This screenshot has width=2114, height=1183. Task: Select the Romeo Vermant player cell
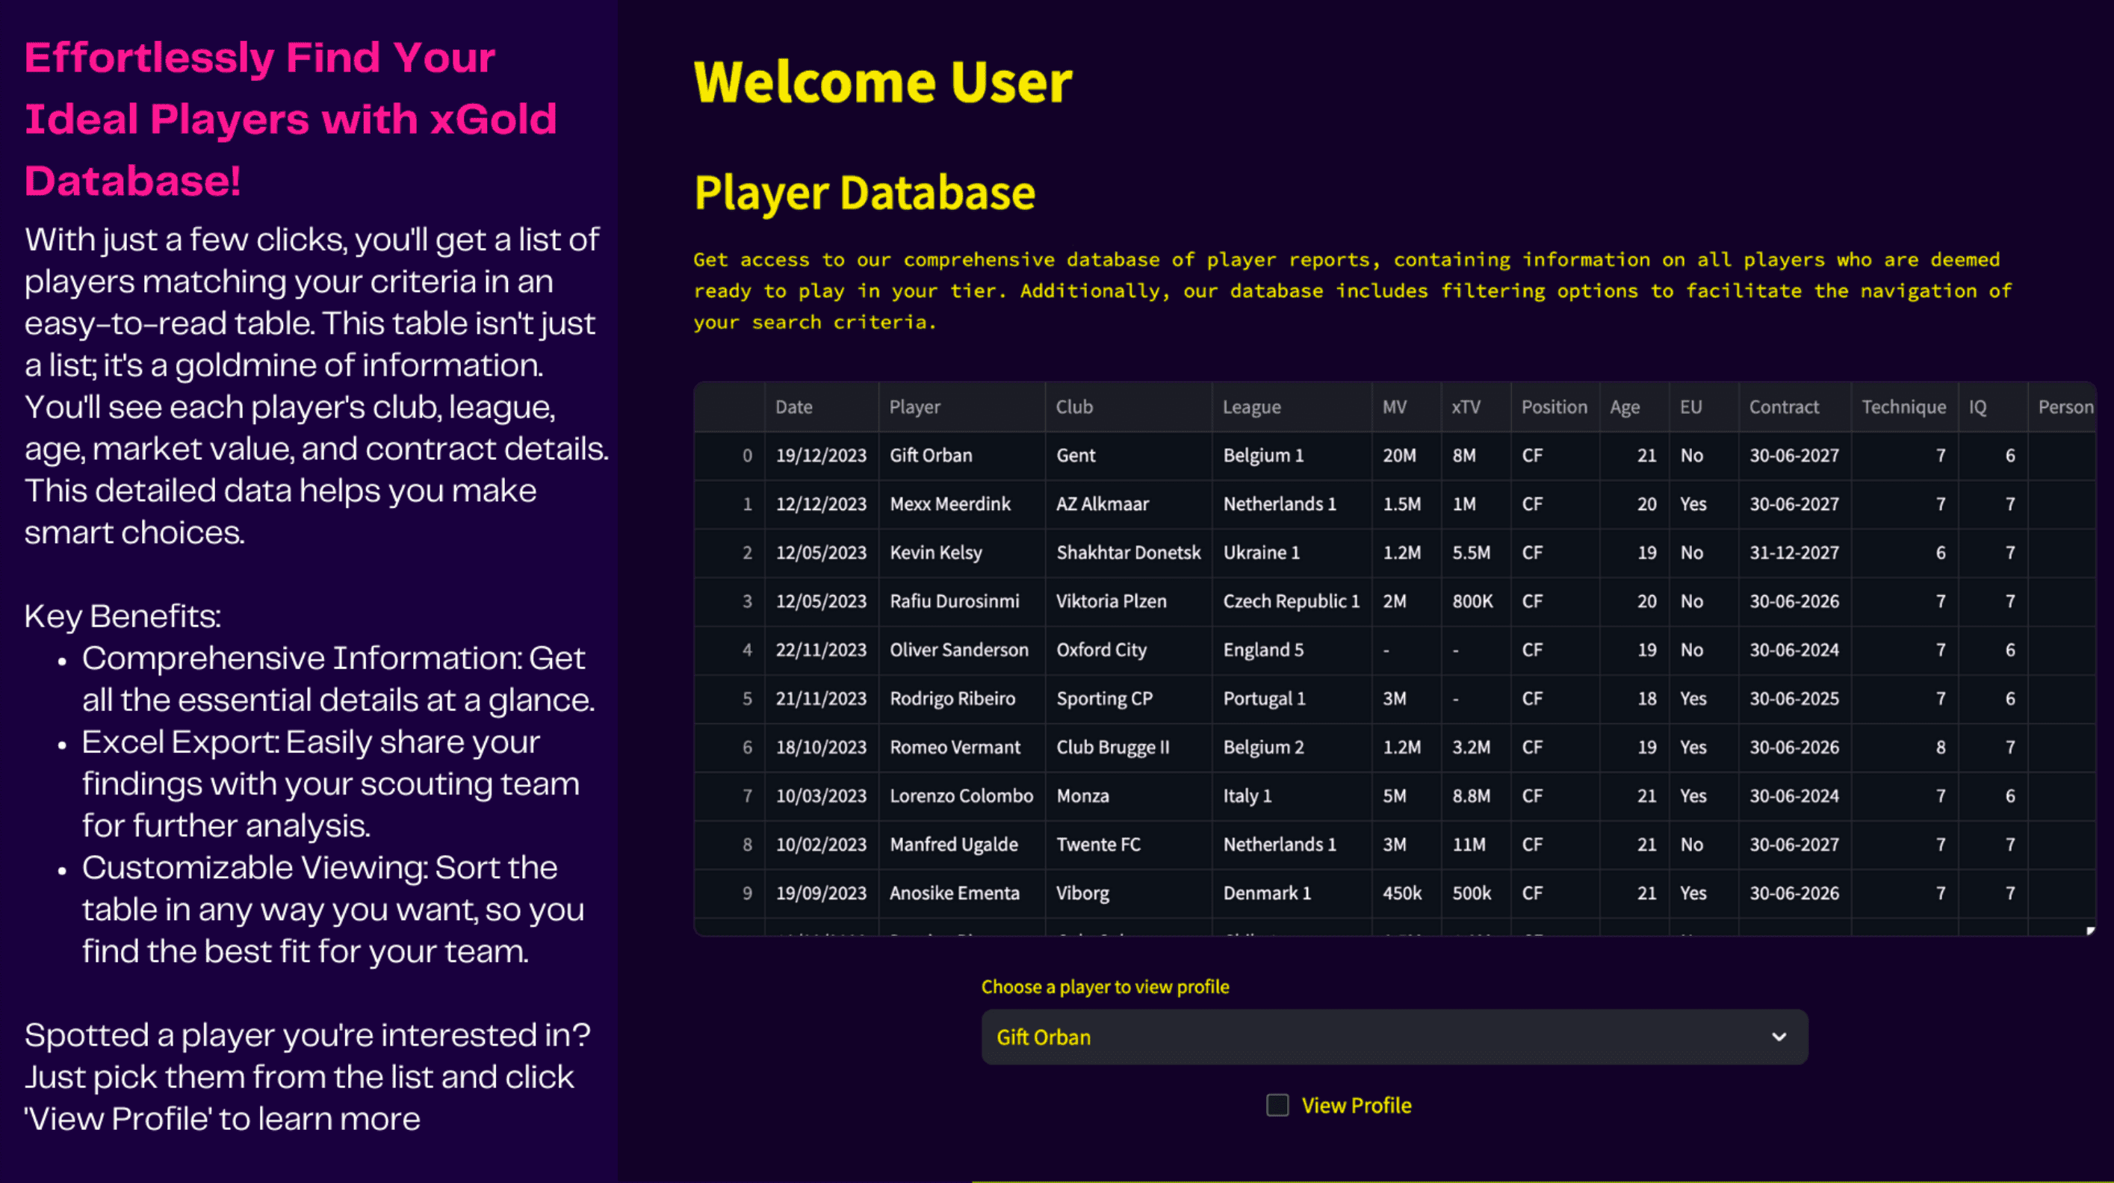(955, 748)
